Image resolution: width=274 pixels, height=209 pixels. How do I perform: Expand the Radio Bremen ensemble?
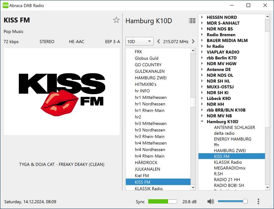[x=202, y=35]
